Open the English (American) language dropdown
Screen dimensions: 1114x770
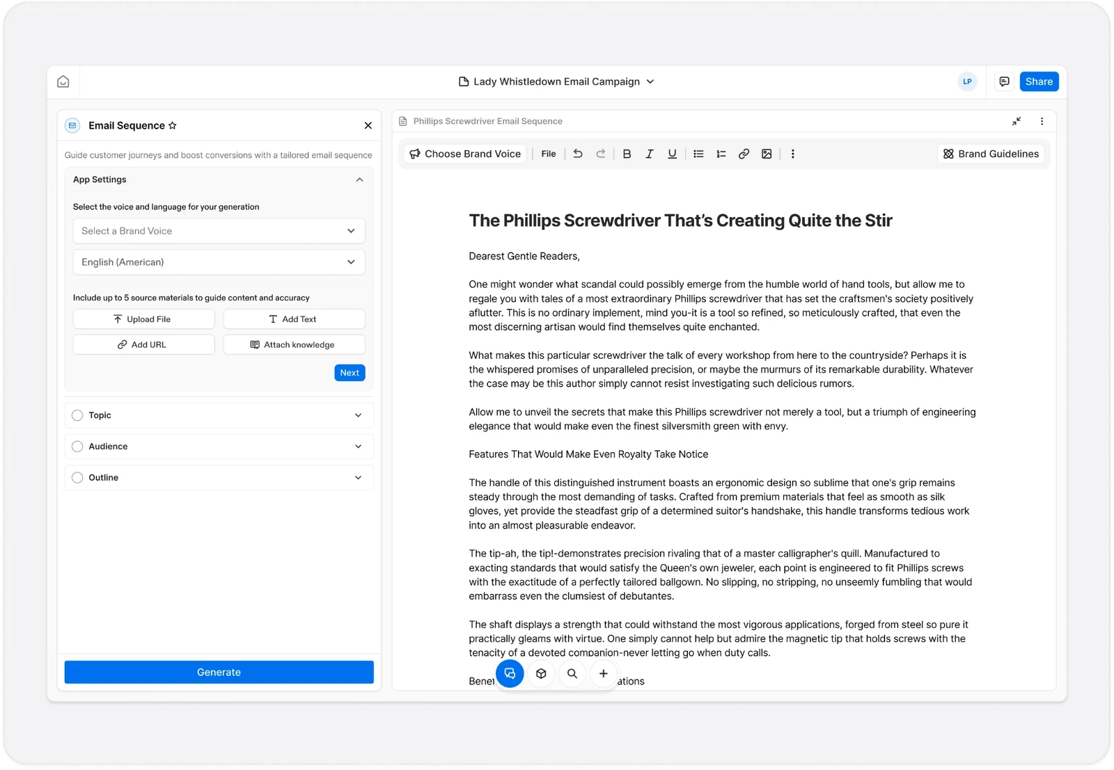pyautogui.click(x=219, y=262)
